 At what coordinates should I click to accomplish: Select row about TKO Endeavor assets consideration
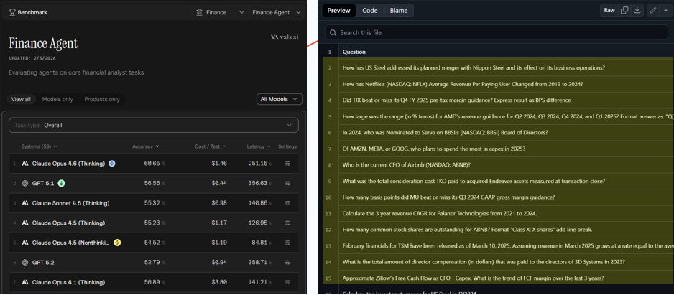click(498, 181)
